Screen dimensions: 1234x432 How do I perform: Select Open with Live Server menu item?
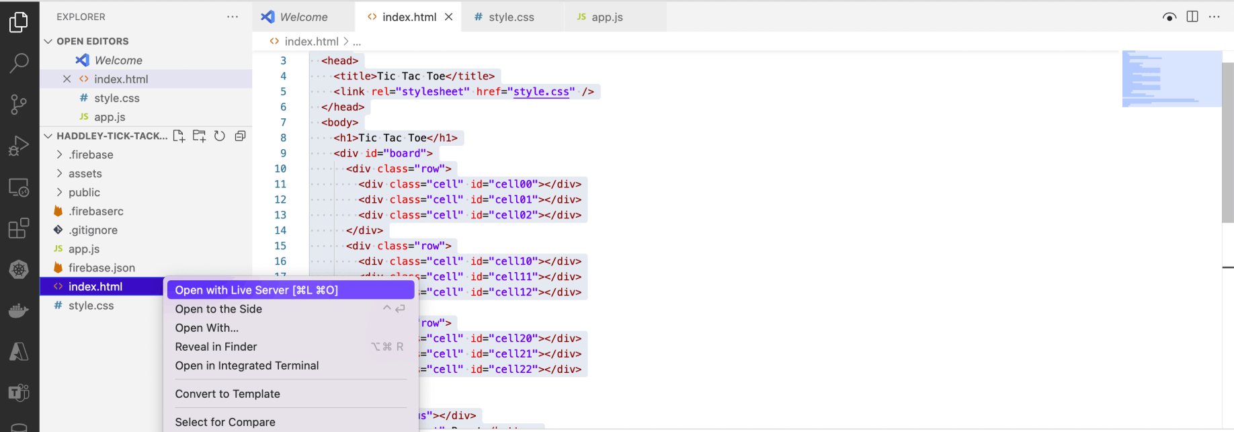(x=257, y=290)
